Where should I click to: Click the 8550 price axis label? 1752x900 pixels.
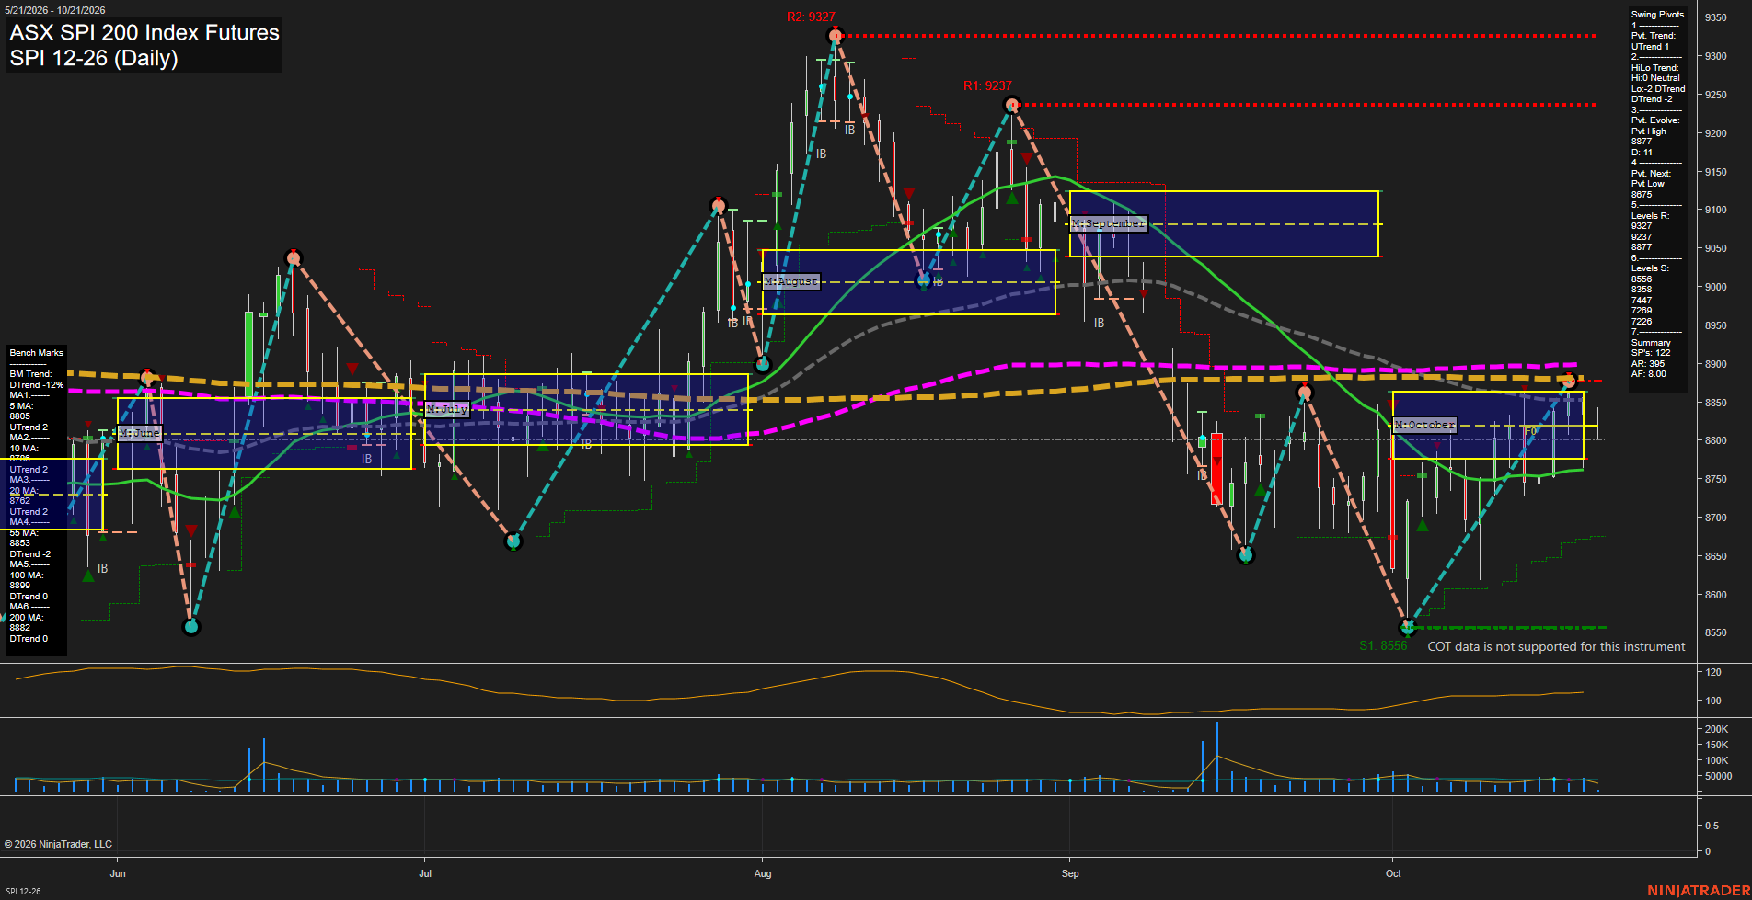coord(1715,633)
